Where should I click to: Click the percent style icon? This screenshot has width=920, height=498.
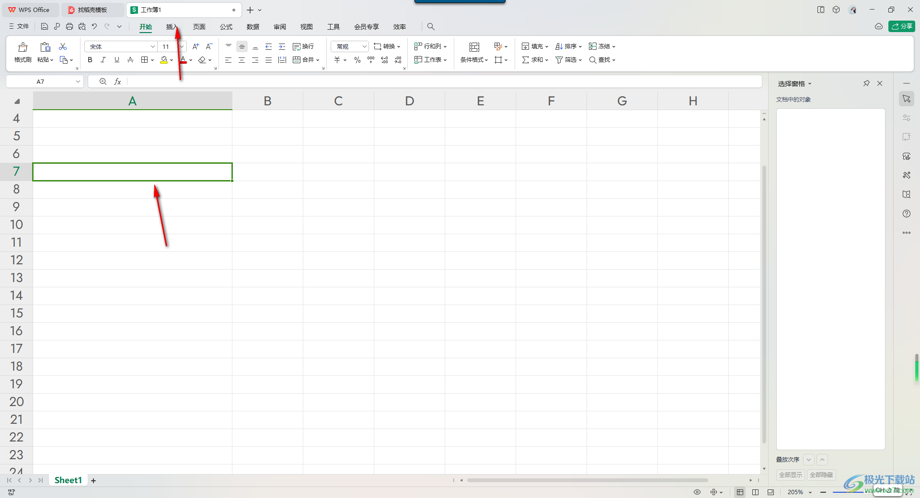pos(357,60)
